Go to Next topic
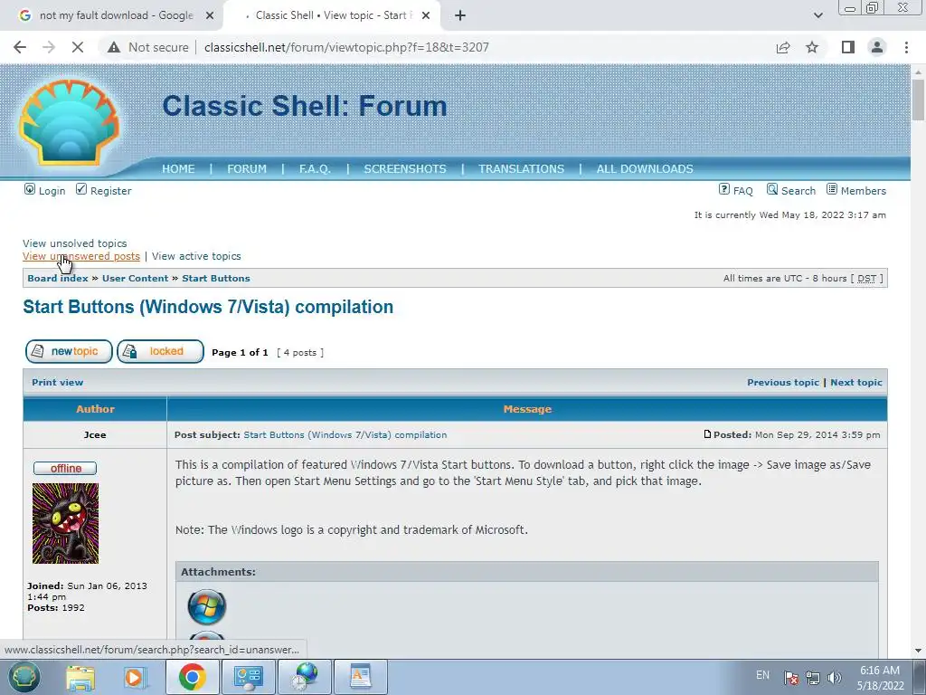 (856, 383)
